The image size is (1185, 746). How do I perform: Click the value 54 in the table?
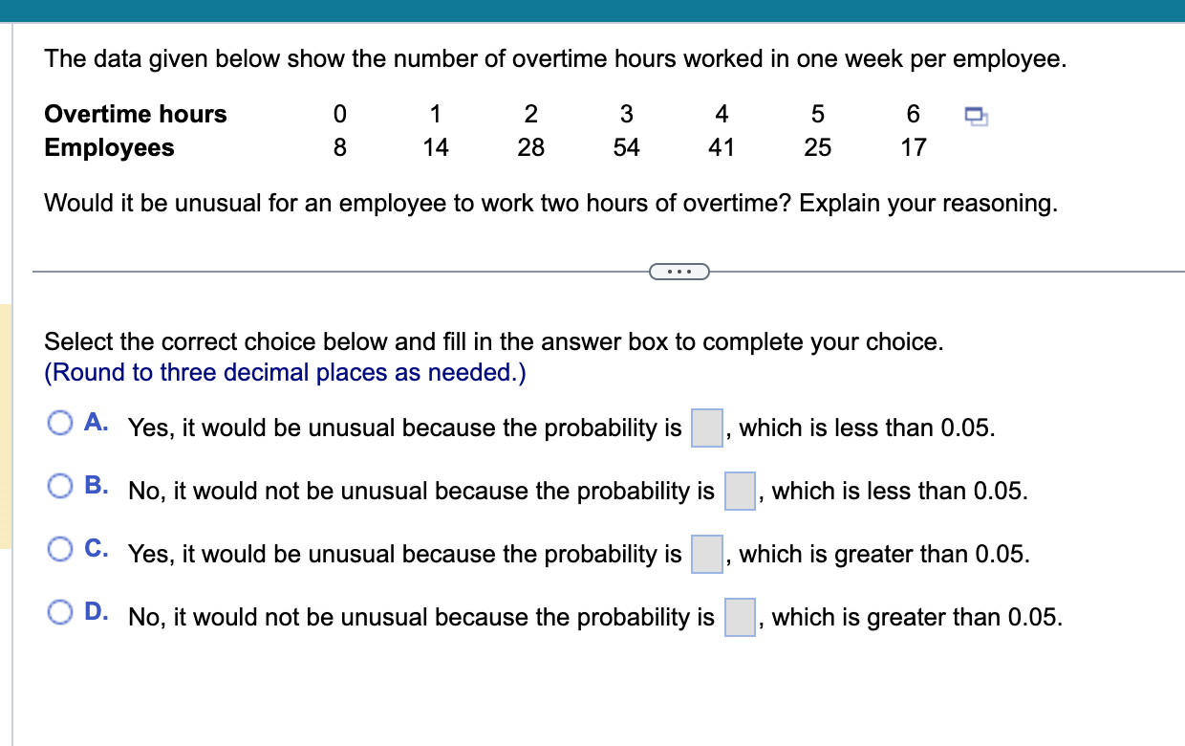tap(626, 147)
